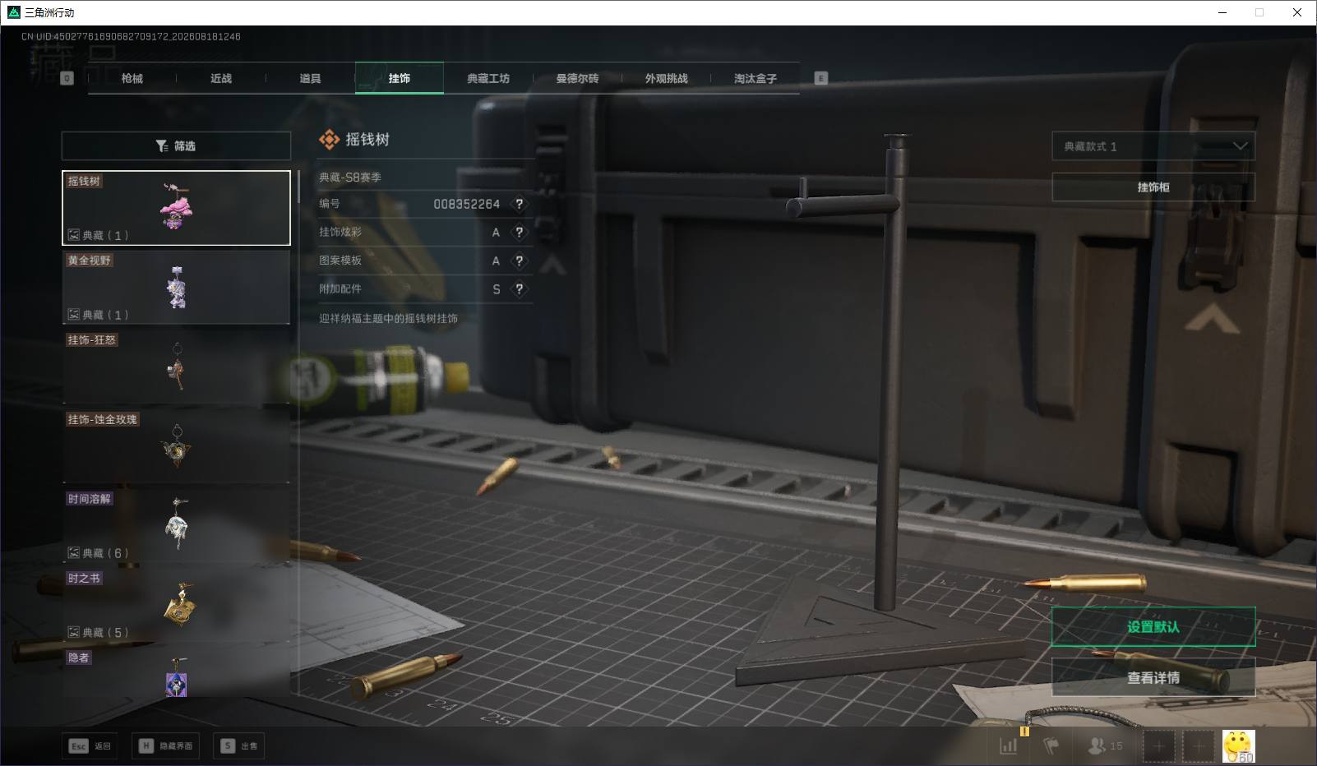Open the 典藏工坊 tab
Viewport: 1317px width, 766px height.
[488, 78]
